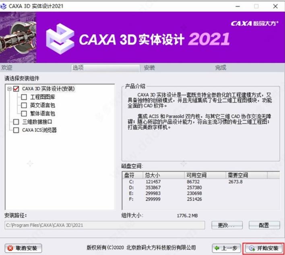Select the D: drive row
Screen dimensions: 285x255
point(200,187)
